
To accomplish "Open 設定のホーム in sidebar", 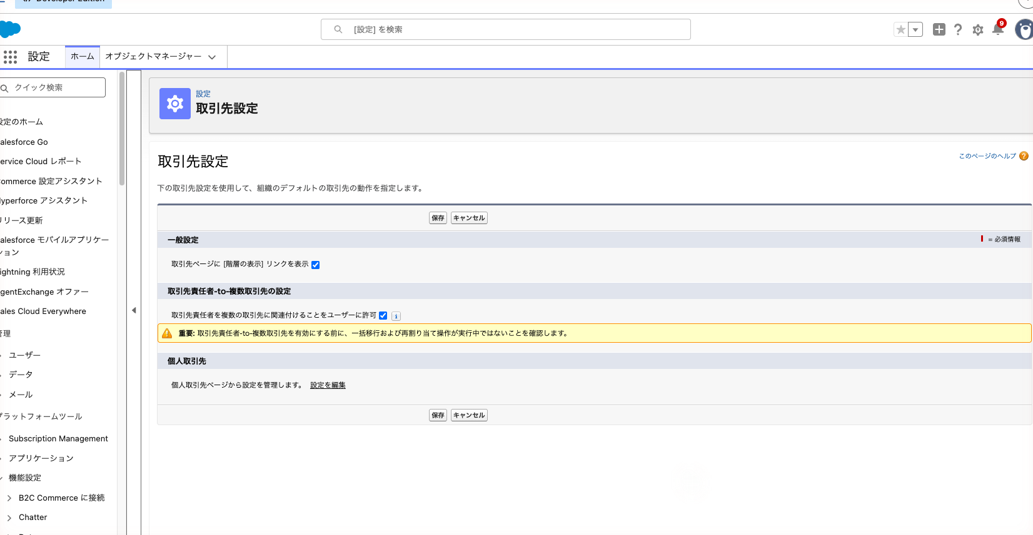I will (x=21, y=122).
